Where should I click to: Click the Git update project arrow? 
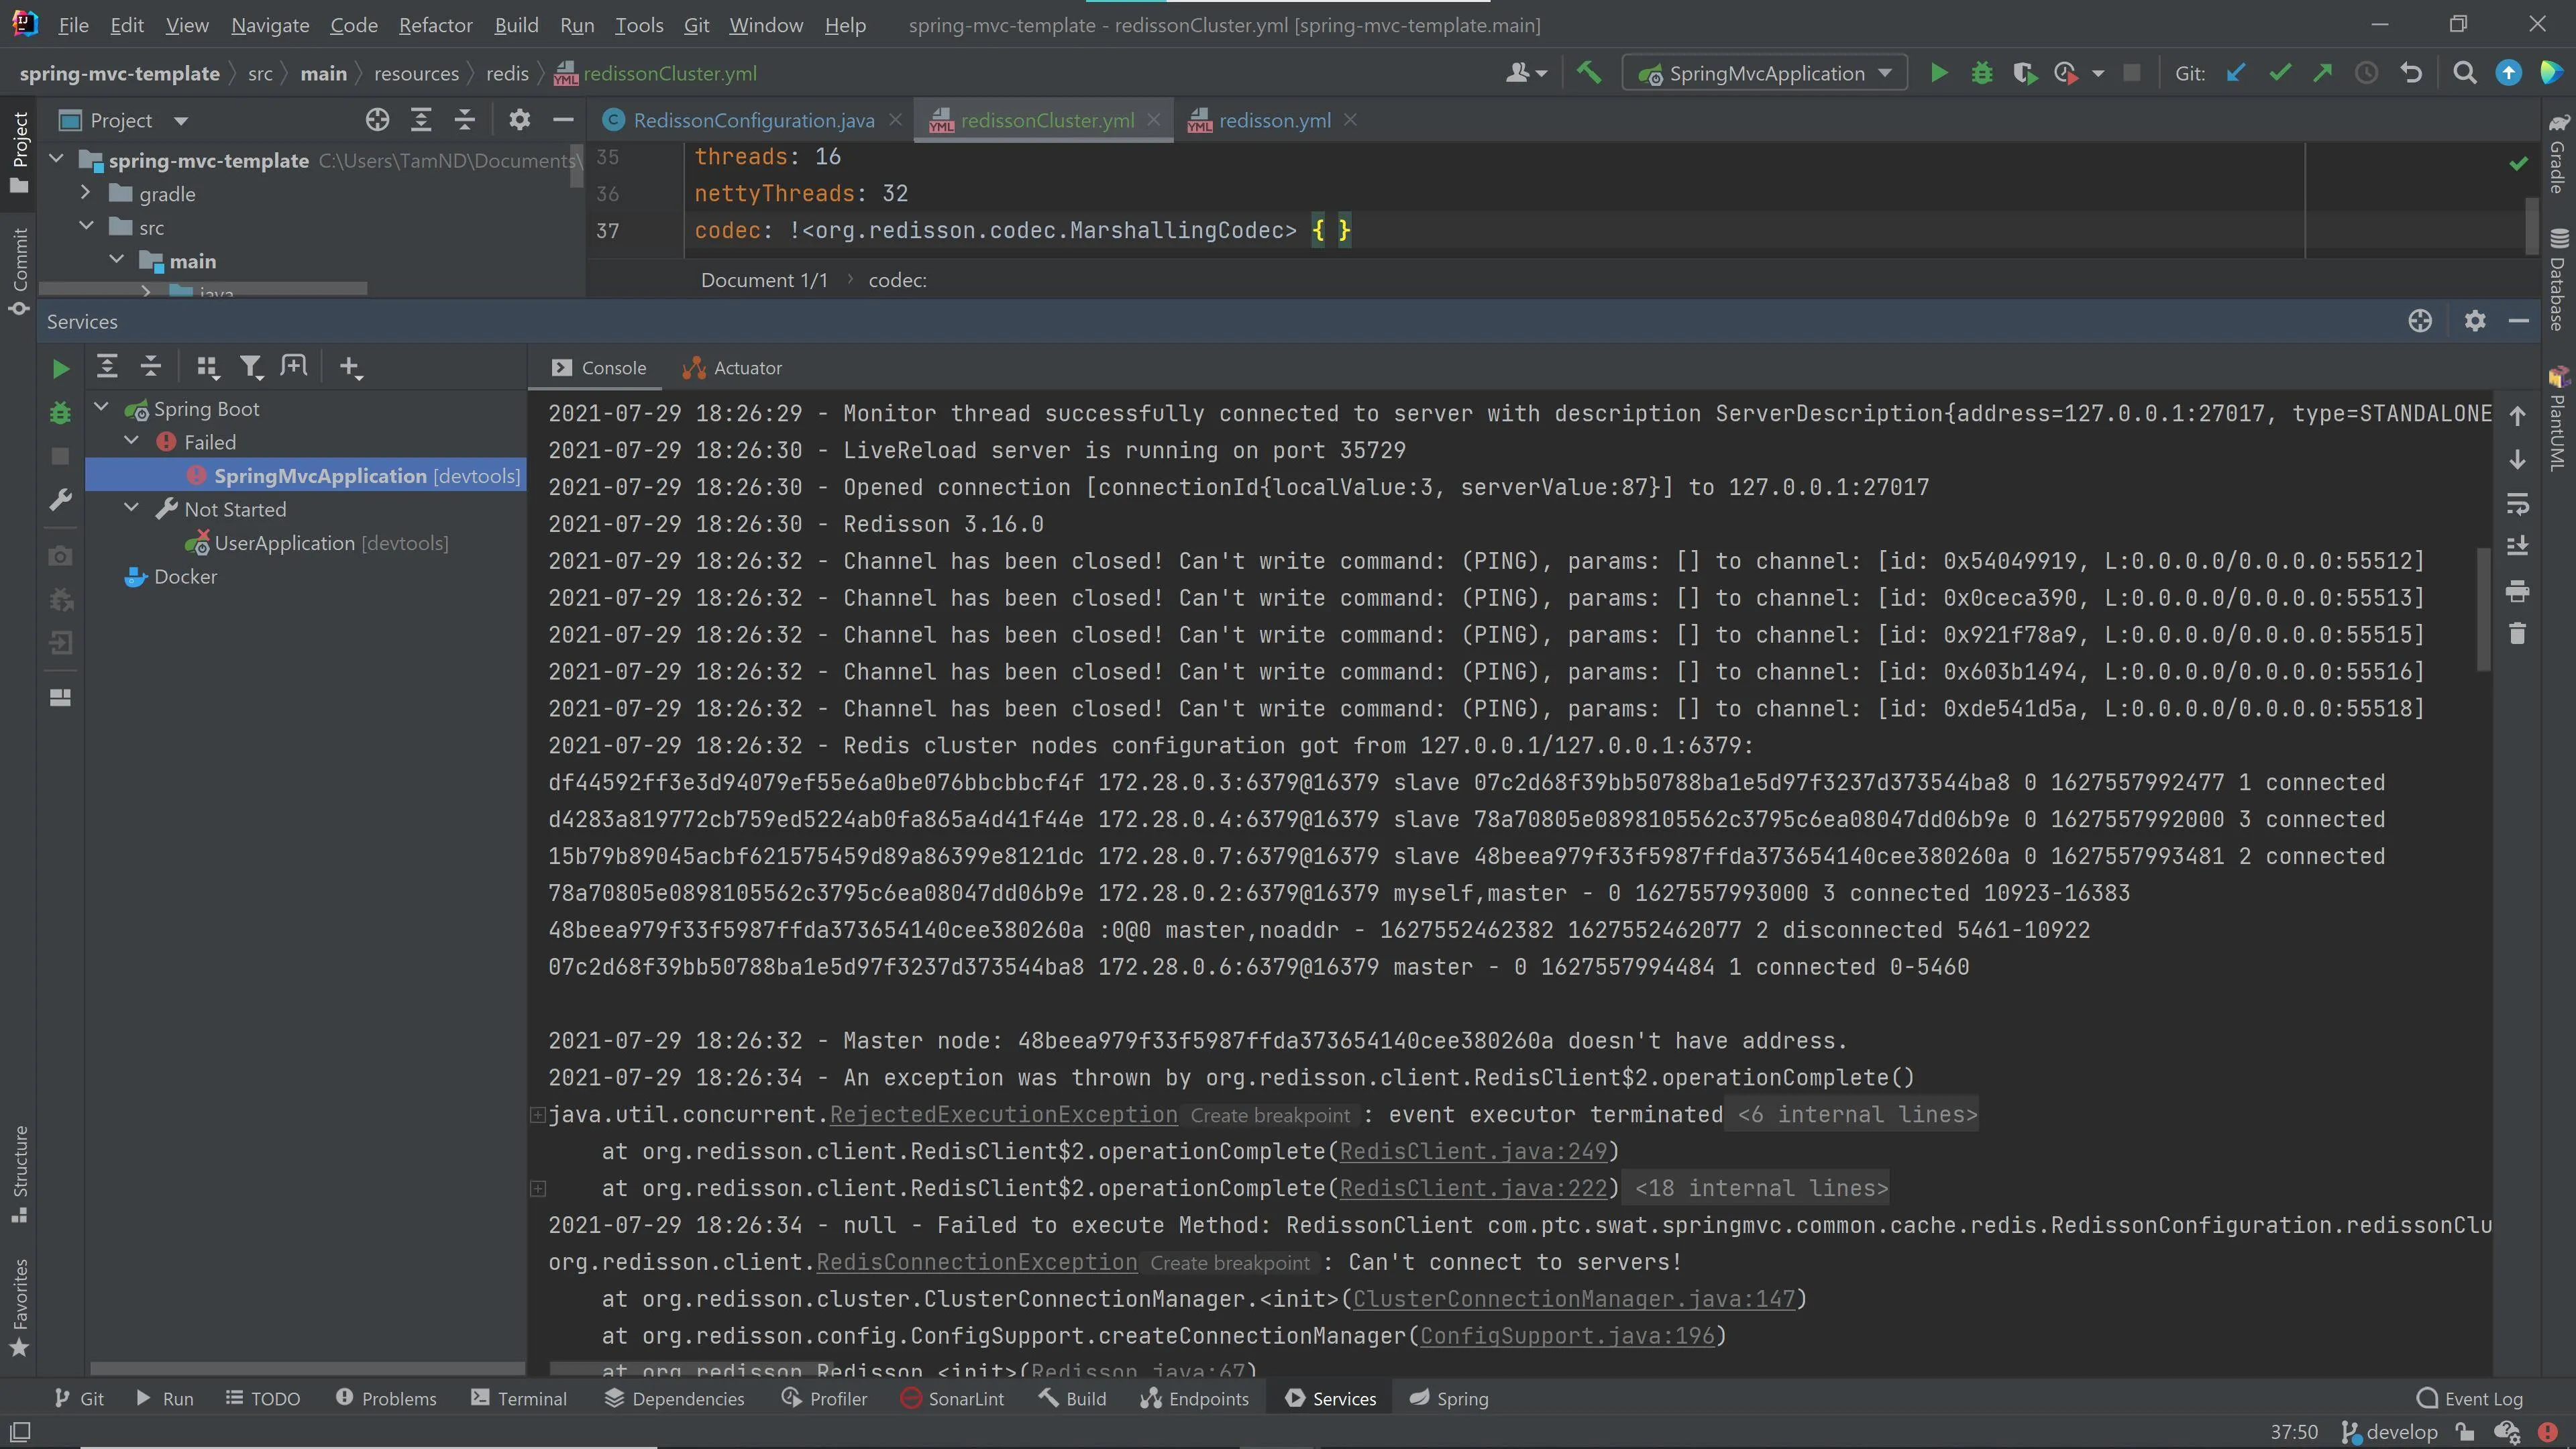click(x=2236, y=73)
